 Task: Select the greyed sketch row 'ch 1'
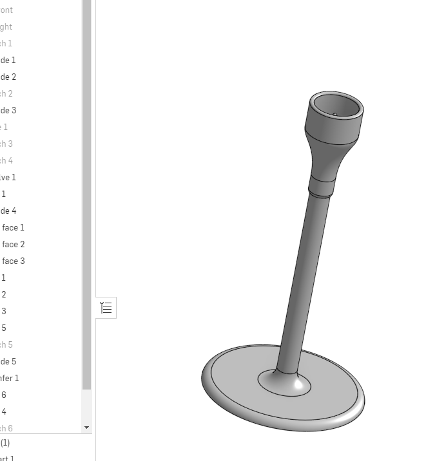41,44
